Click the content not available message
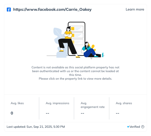Image resolution: width=151 pixels, height=136 pixels. [75, 73]
